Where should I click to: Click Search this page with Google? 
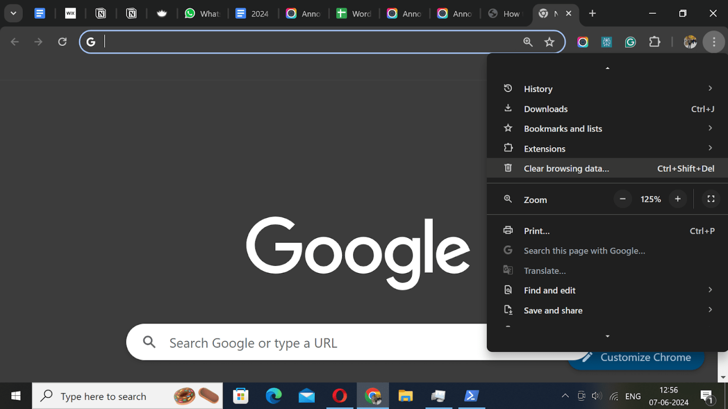(x=584, y=250)
